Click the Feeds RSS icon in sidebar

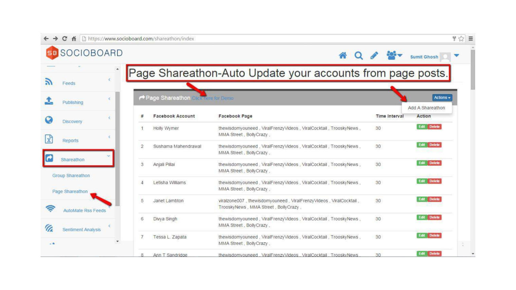tap(49, 82)
